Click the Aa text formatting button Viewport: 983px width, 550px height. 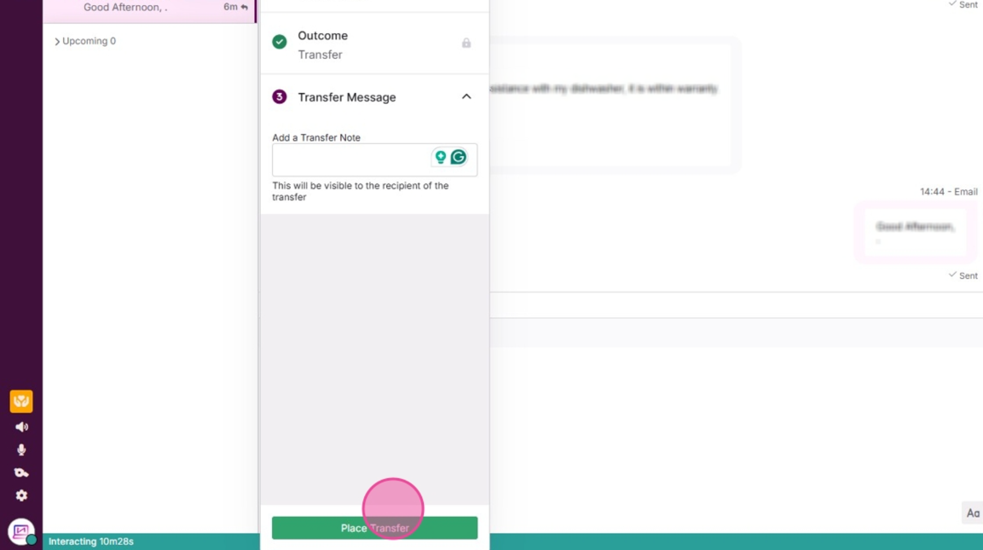coord(972,513)
